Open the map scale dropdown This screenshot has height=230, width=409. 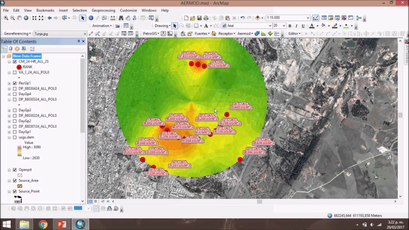(x=308, y=18)
